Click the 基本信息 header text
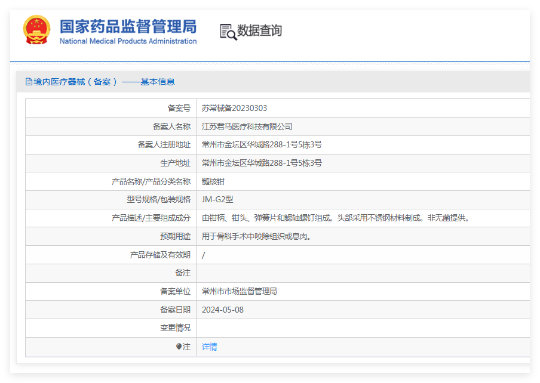Viewport: 540px width, 383px height. [x=158, y=82]
